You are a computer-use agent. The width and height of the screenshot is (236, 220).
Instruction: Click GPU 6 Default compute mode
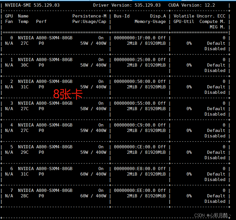[216, 174]
